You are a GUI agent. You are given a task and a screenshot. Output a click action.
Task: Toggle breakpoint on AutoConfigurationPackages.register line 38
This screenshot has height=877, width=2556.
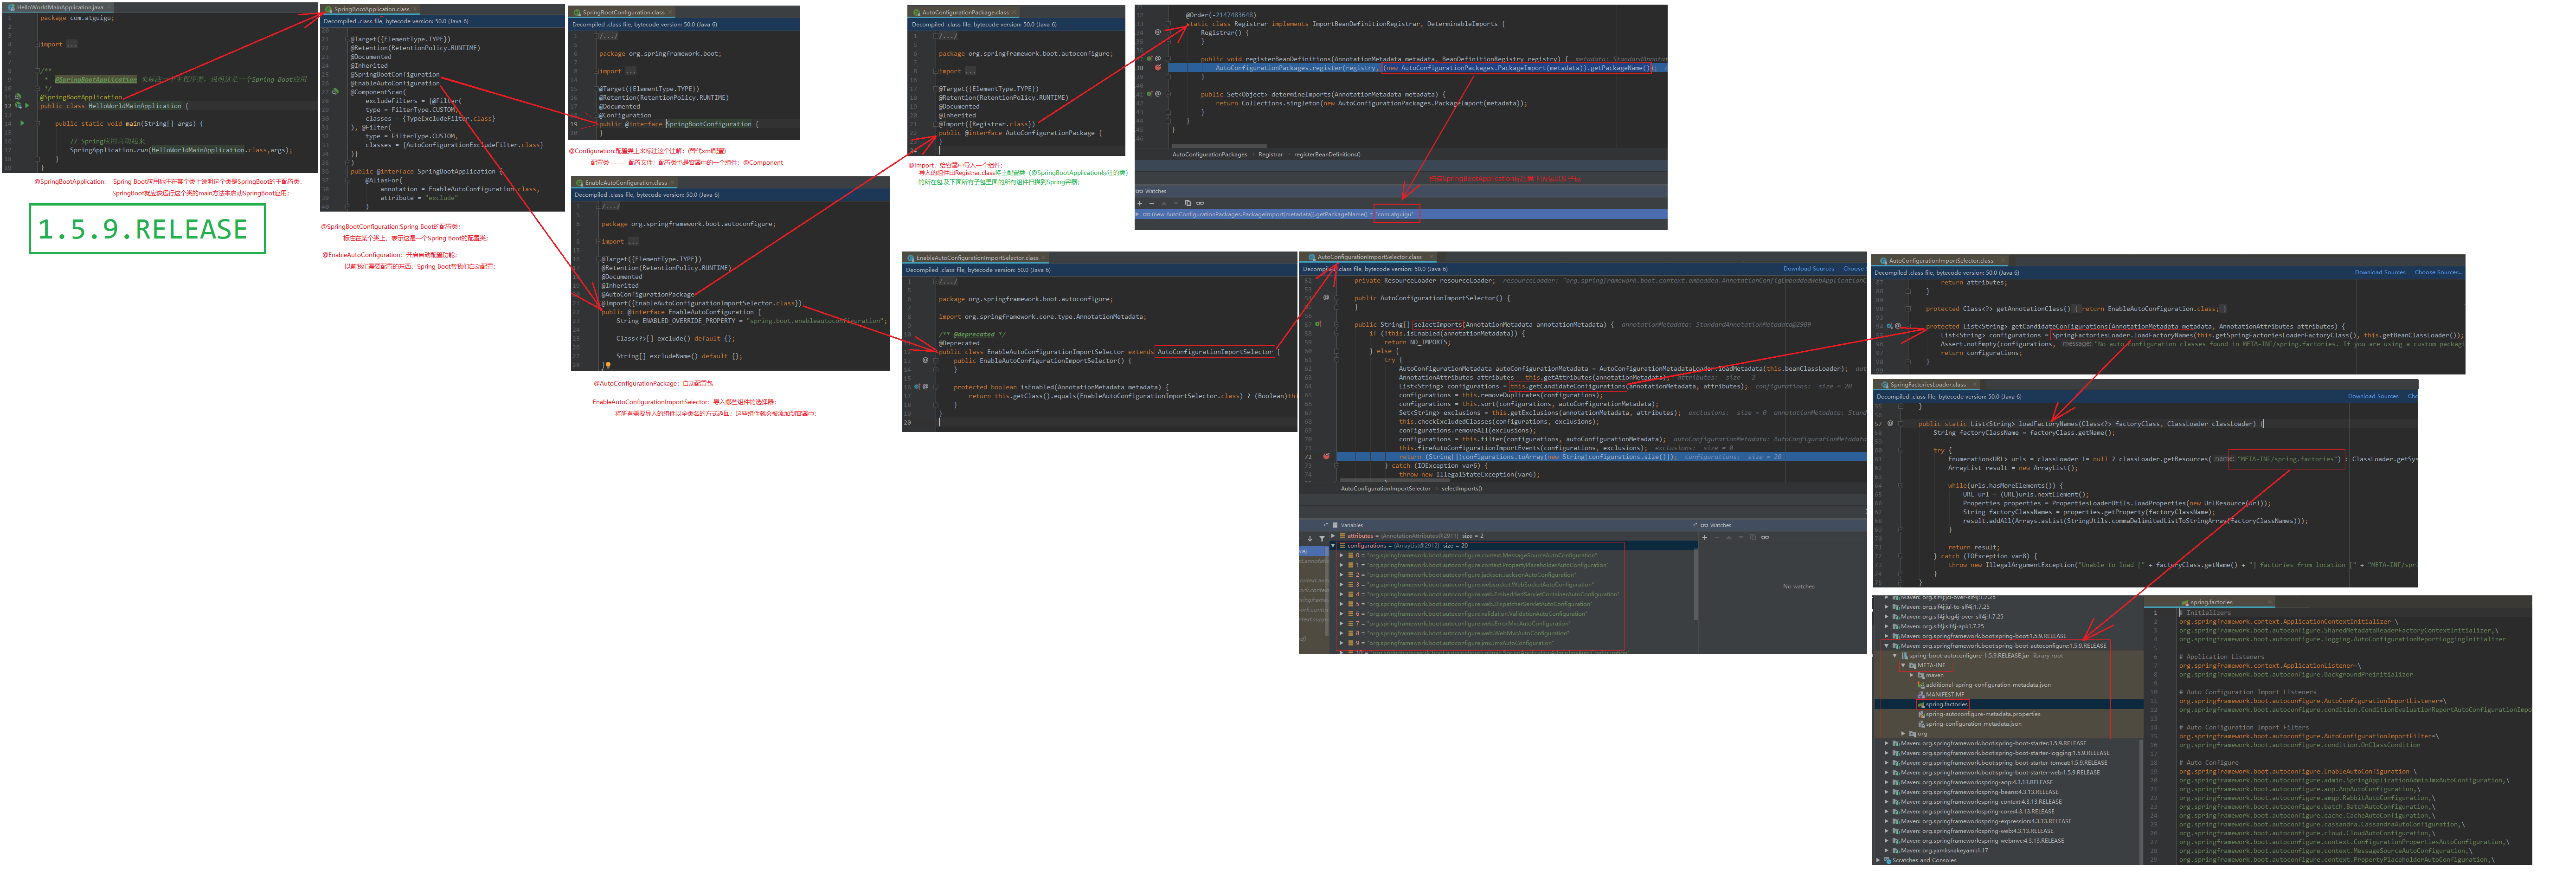(1157, 67)
